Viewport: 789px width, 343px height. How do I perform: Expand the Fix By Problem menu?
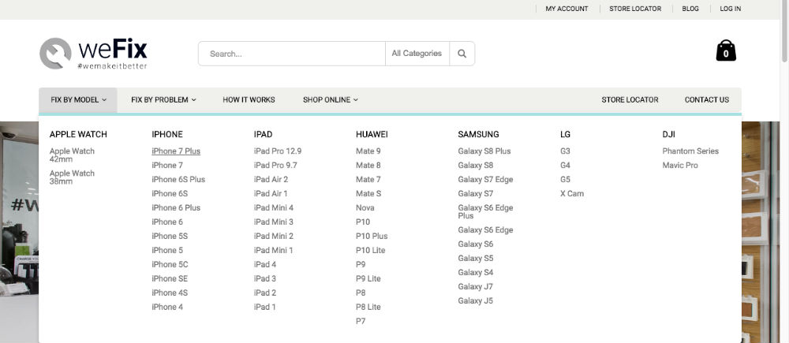tap(163, 100)
